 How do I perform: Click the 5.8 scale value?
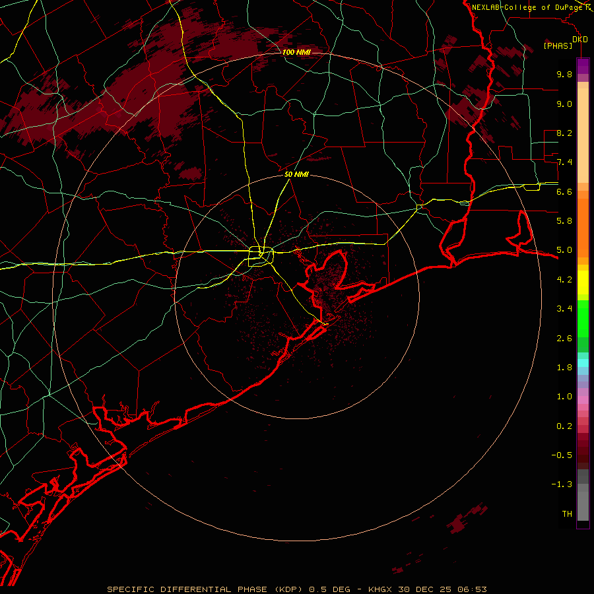pos(564,221)
